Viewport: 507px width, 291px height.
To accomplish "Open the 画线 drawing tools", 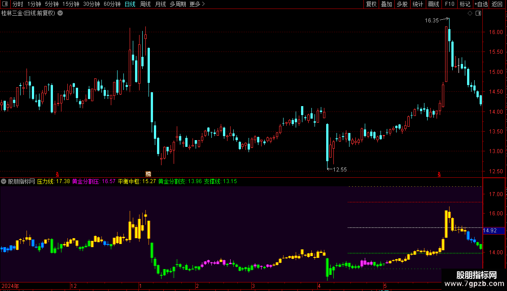I will pos(433,4).
